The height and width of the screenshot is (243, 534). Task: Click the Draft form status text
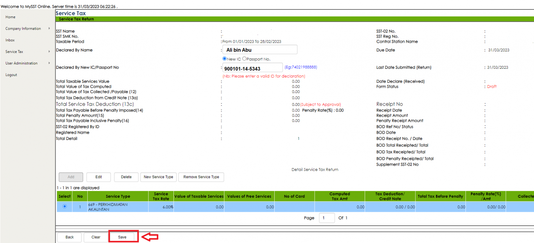click(x=492, y=87)
